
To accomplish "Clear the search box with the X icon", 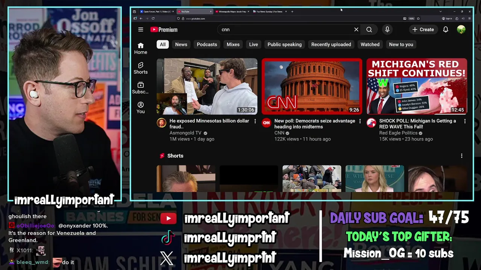I will (x=356, y=30).
